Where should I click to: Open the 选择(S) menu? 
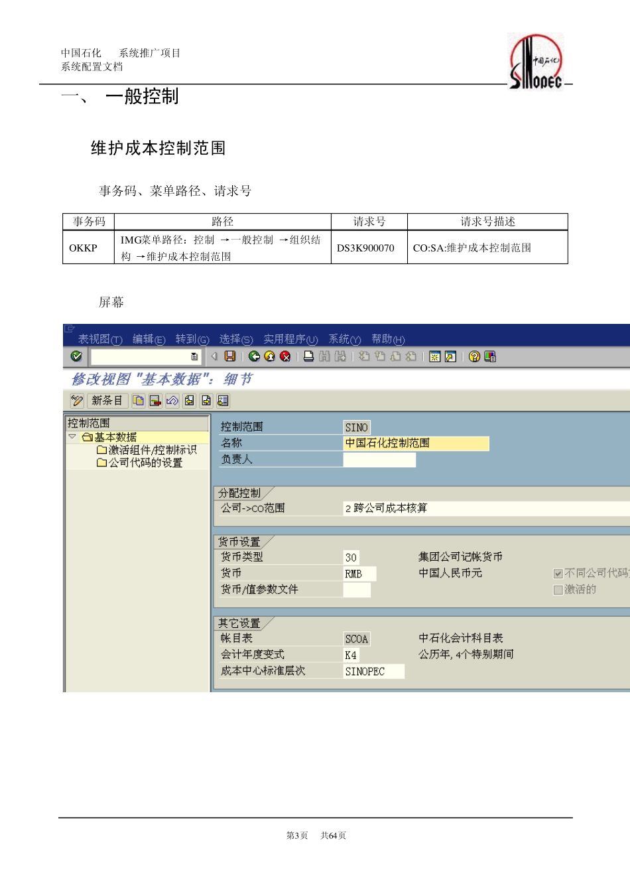tap(236, 339)
